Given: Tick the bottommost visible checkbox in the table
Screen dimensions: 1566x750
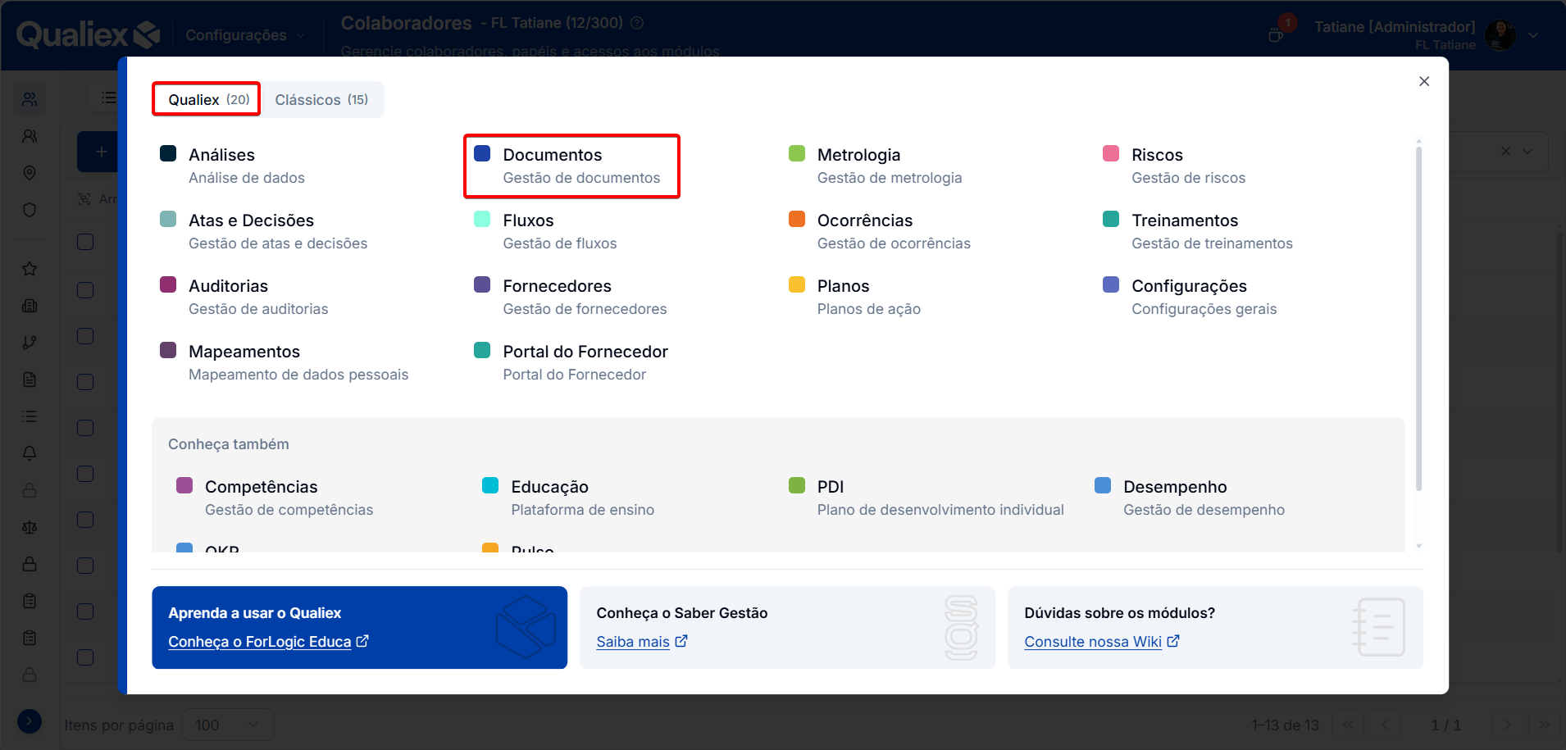Looking at the screenshot, I should (x=85, y=657).
